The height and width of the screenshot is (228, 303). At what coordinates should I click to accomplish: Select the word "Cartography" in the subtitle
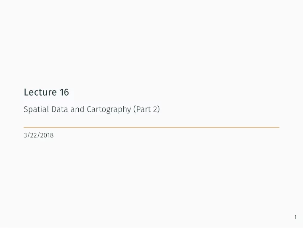[109, 110]
